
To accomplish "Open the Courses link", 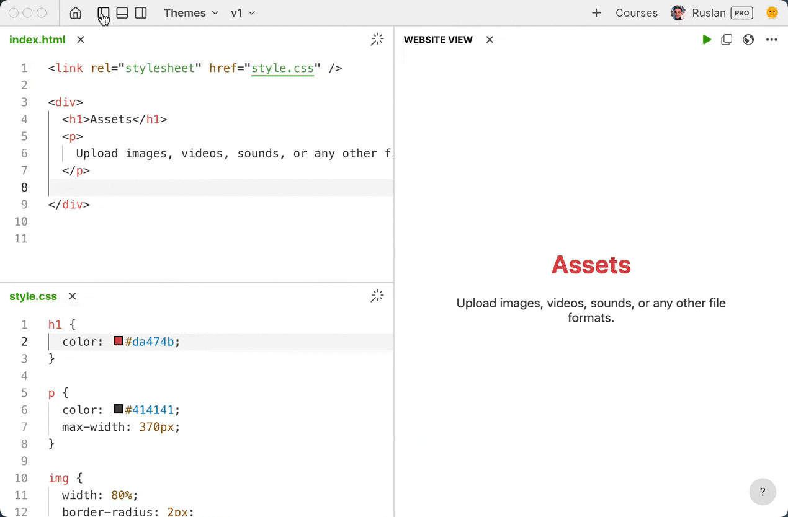I will point(637,13).
